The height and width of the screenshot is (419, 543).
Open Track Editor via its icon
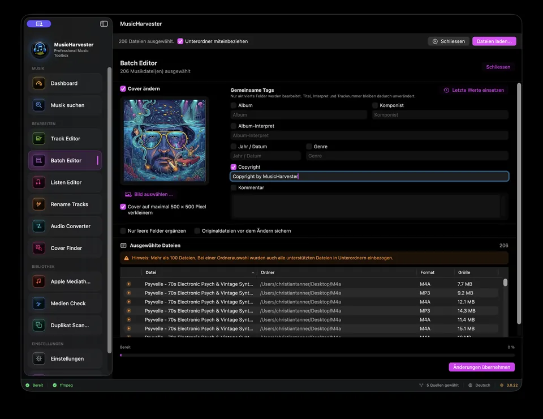(39, 139)
